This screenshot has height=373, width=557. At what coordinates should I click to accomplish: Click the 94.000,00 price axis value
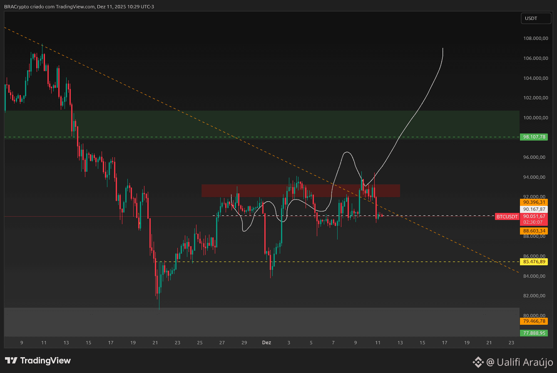pyautogui.click(x=535, y=177)
